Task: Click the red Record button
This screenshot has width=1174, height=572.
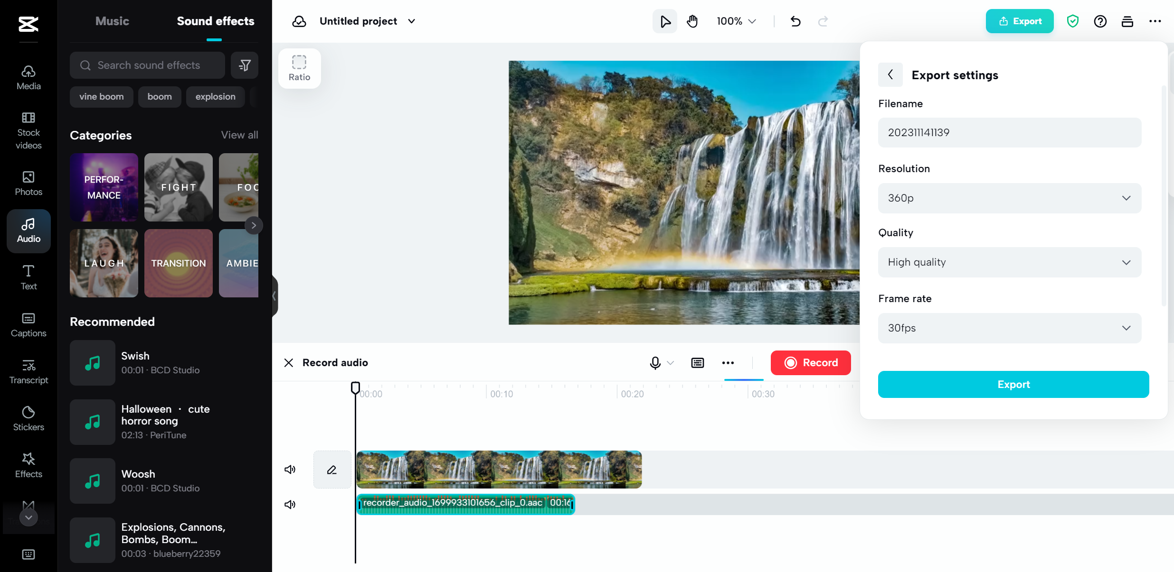Action: coord(811,362)
